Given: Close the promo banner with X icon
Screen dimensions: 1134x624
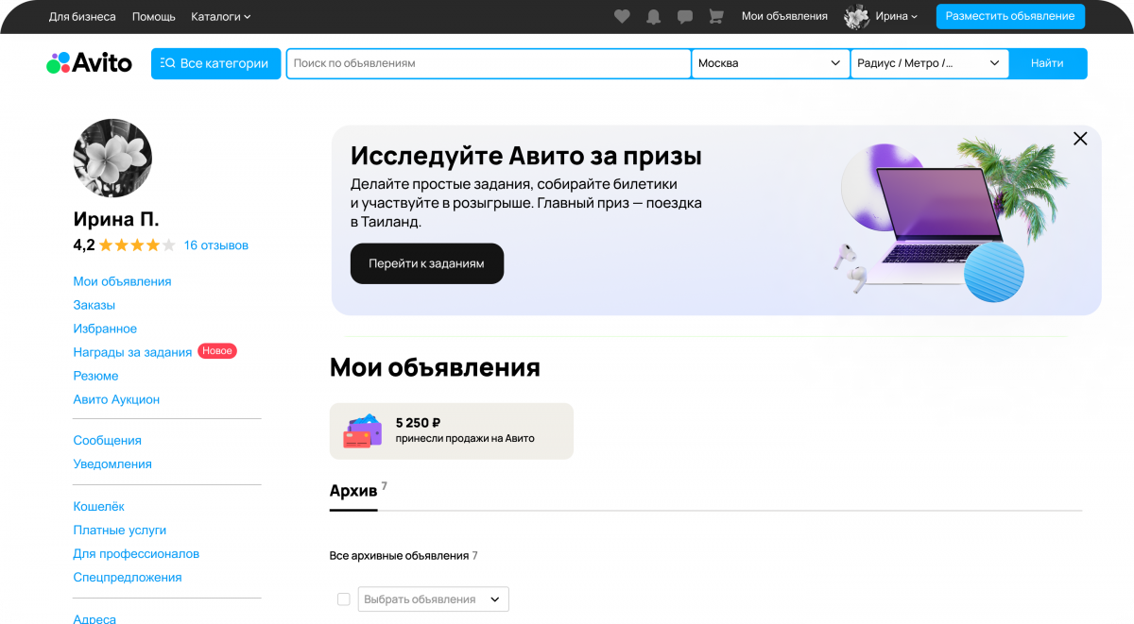Looking at the screenshot, I should [x=1080, y=139].
